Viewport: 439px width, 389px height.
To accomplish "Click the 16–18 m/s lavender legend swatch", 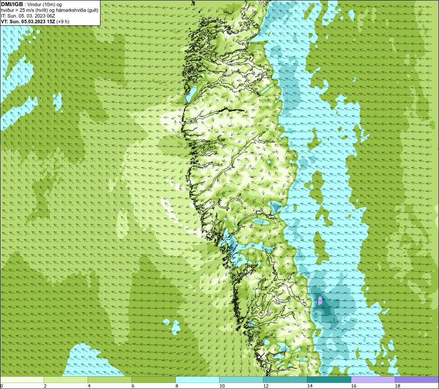I will 373,380.
